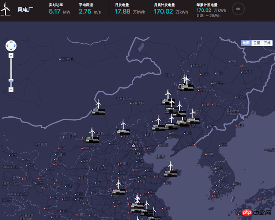Viewport: 275px width, 220px height.
Task: Zoom out with the minus button
Action: 11,90
